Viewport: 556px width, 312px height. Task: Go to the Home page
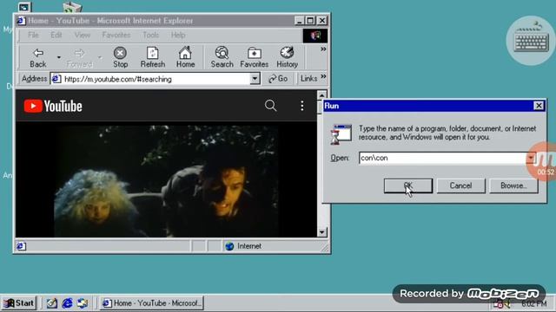[185, 58]
